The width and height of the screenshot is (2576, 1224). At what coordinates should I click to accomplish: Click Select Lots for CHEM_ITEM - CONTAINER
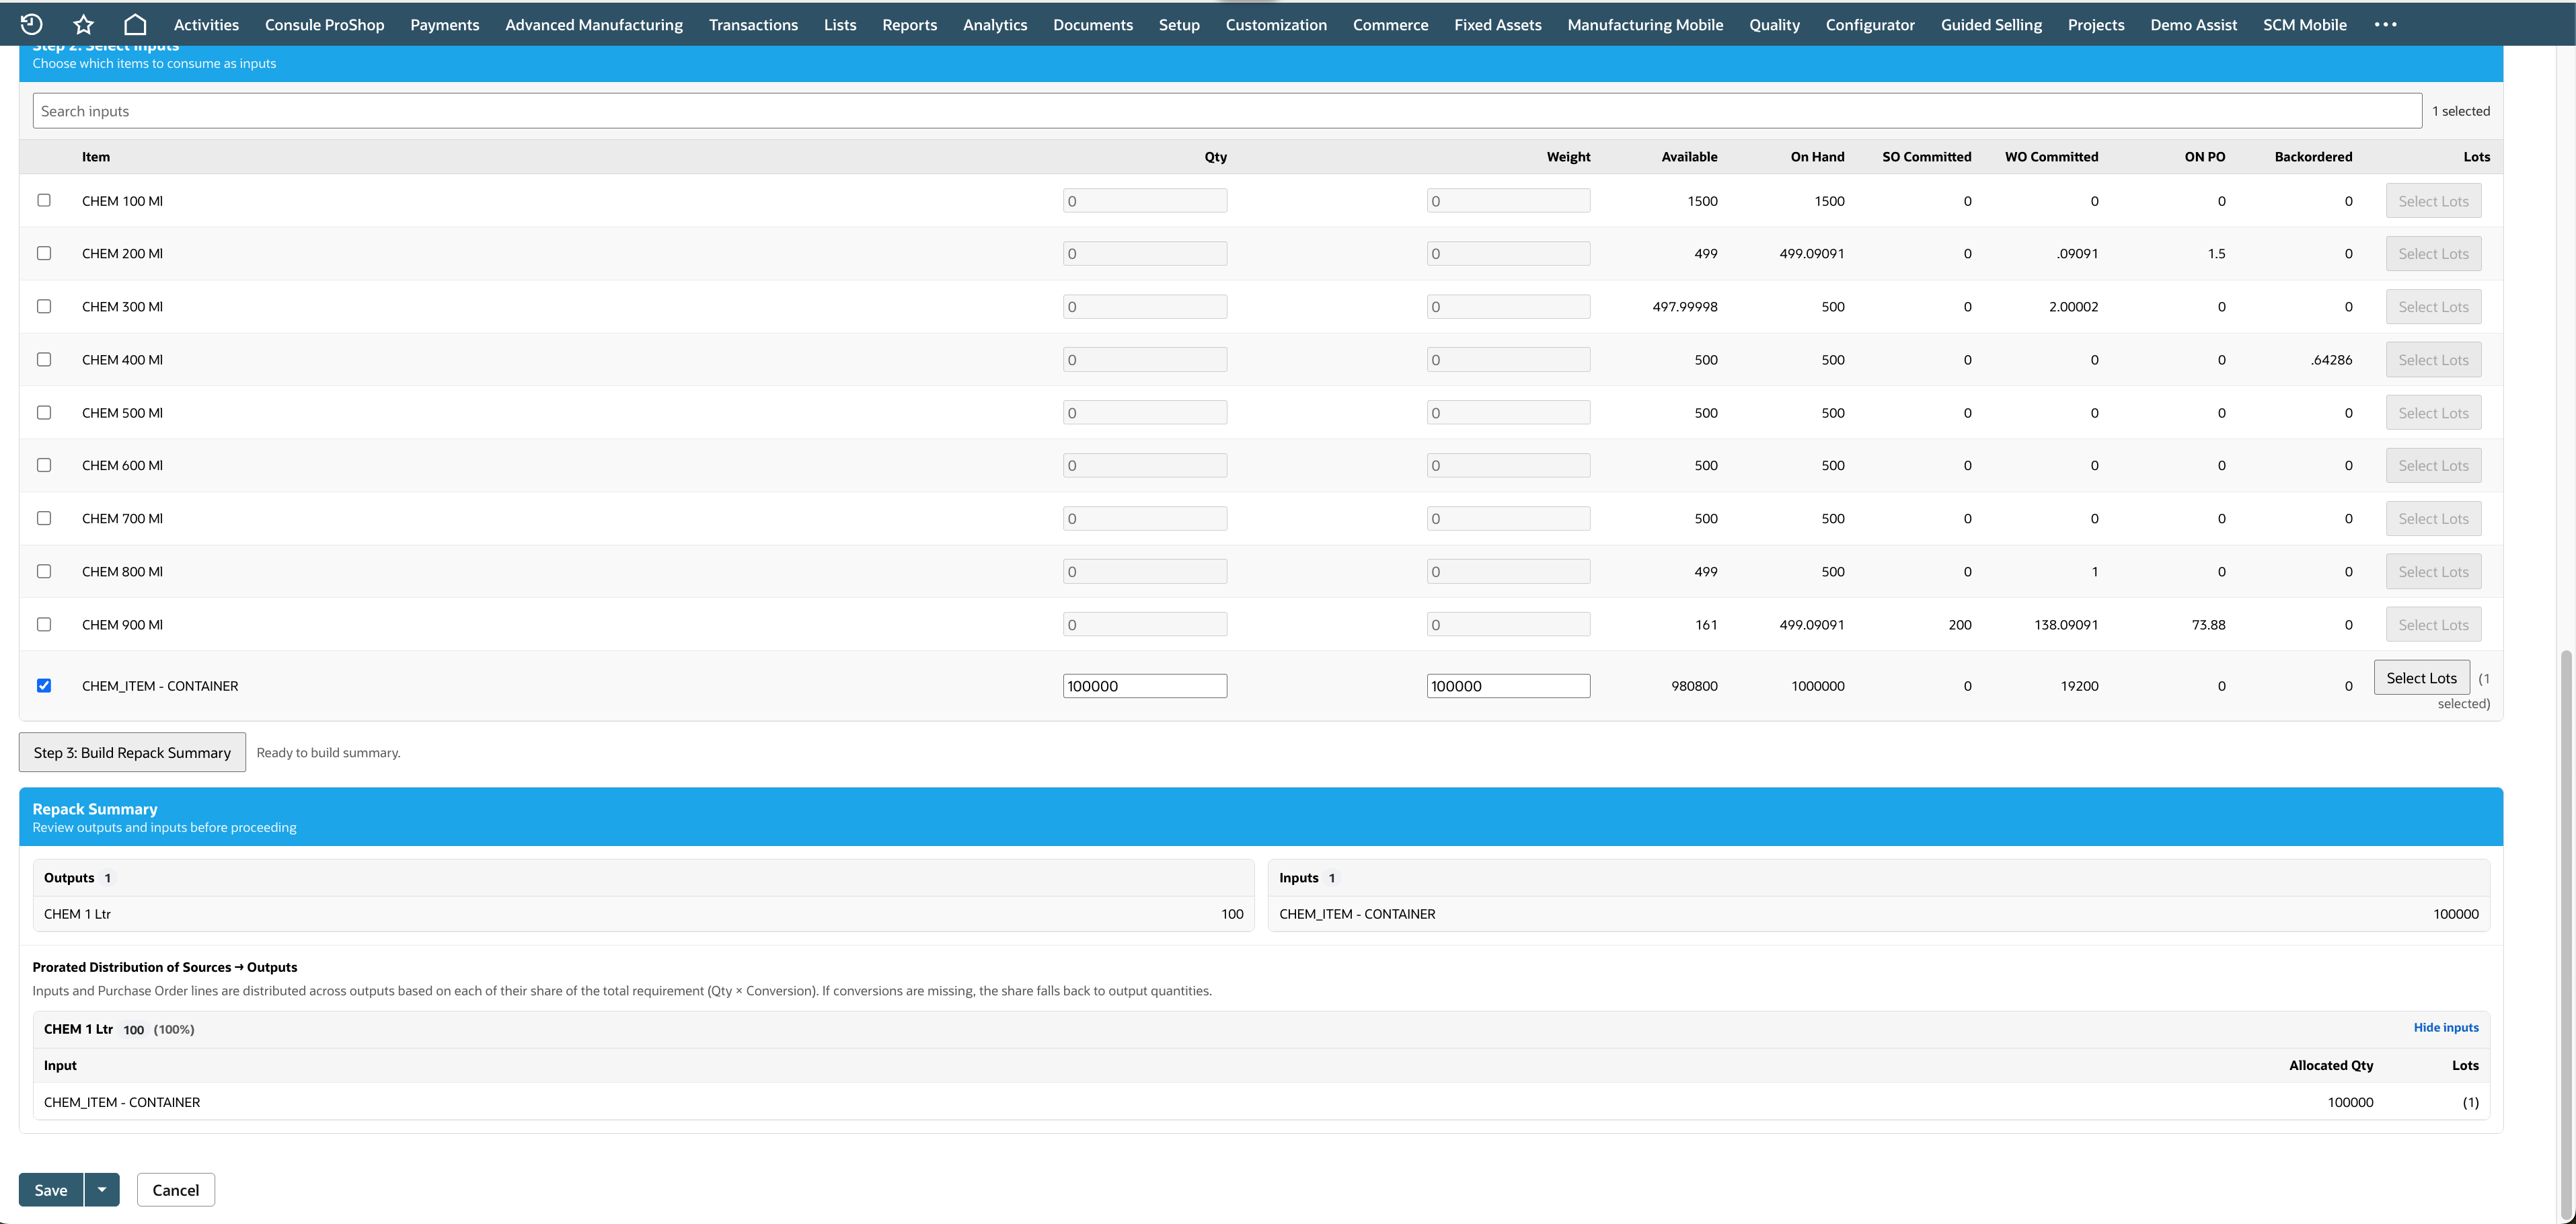pos(2421,677)
